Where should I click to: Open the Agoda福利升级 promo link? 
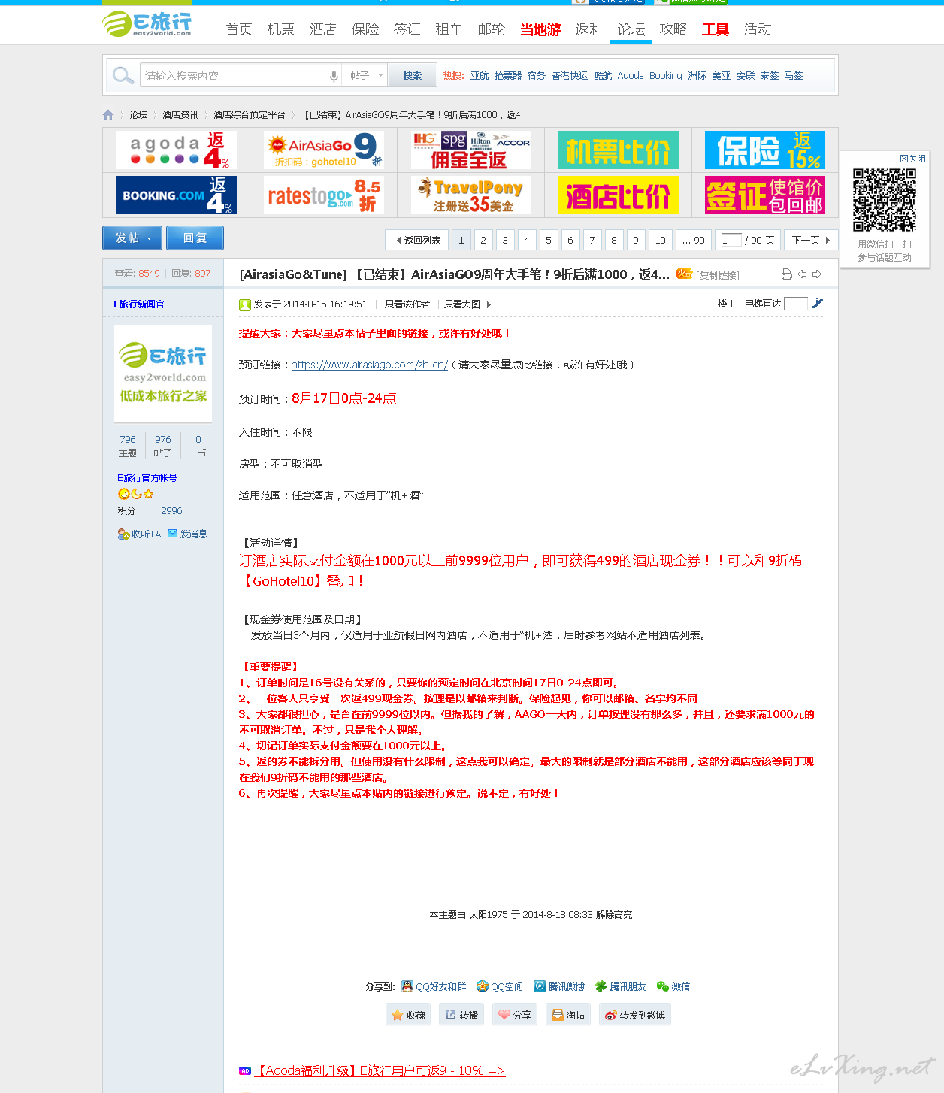click(380, 1070)
